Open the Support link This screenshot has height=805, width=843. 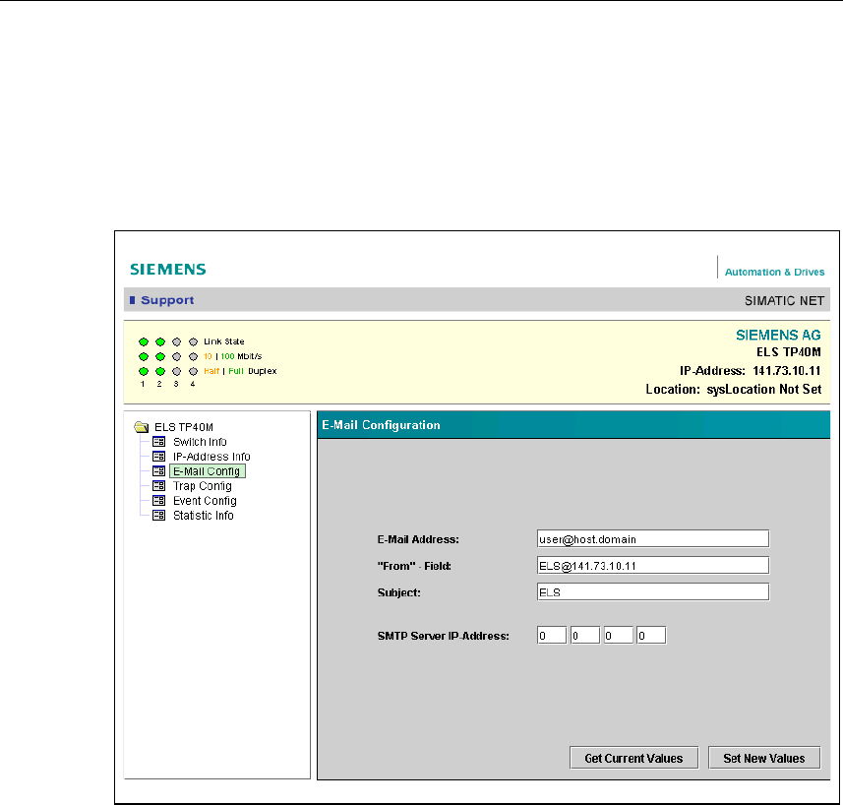coord(167,300)
